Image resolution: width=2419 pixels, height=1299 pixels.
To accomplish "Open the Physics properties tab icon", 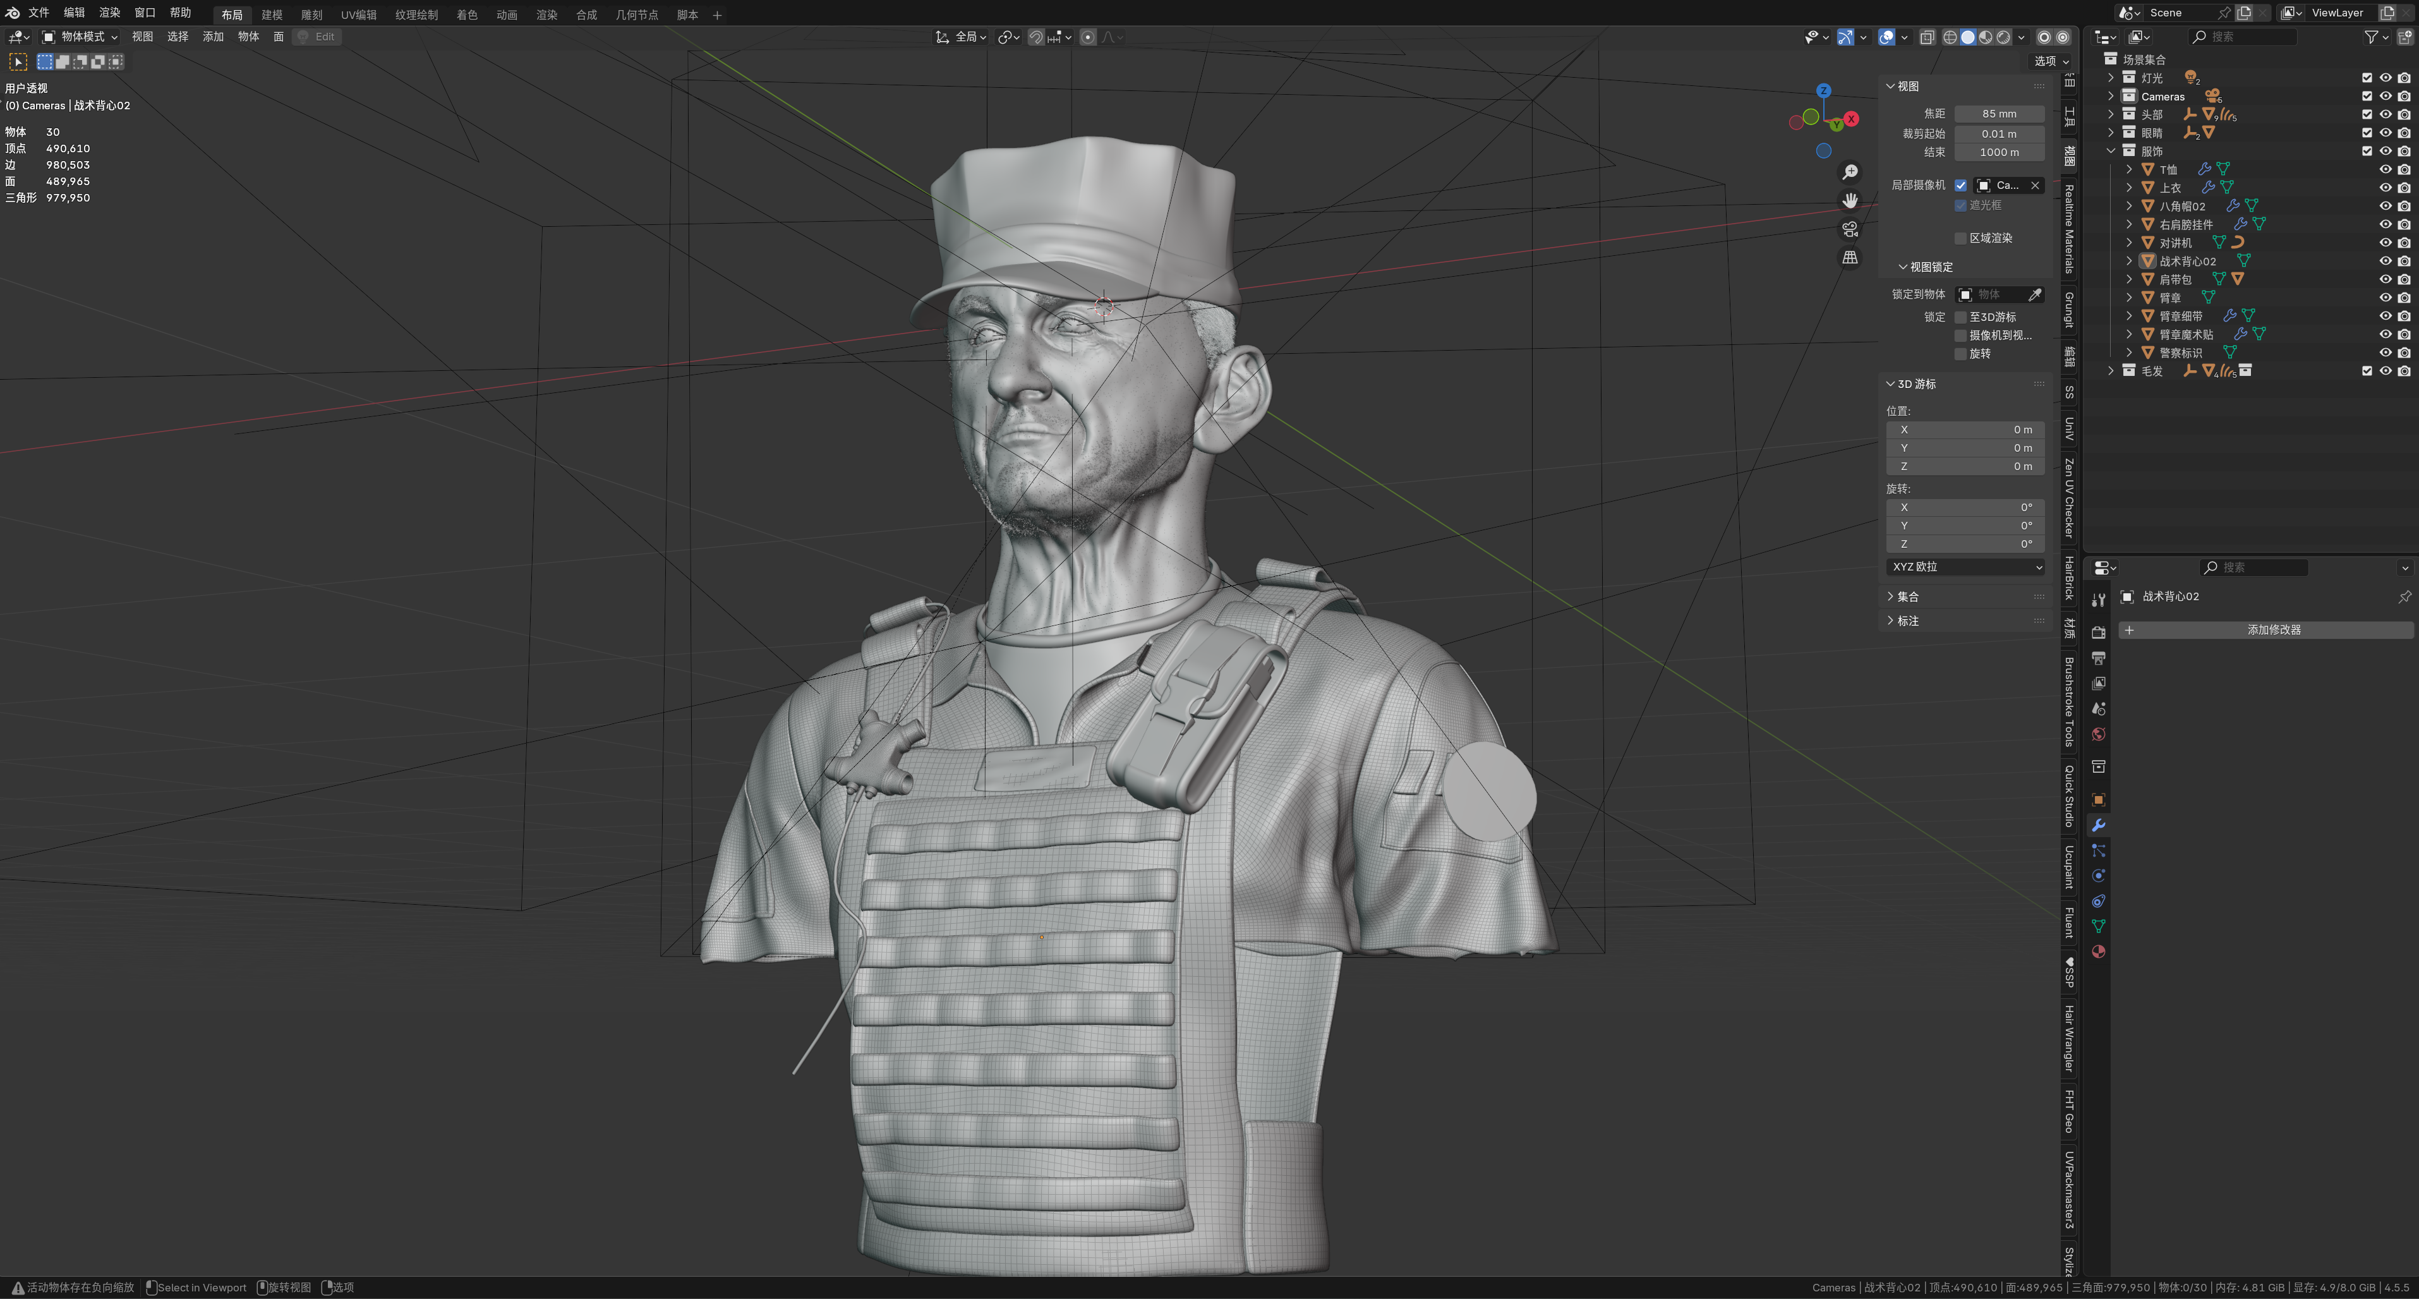I will 2098,876.
